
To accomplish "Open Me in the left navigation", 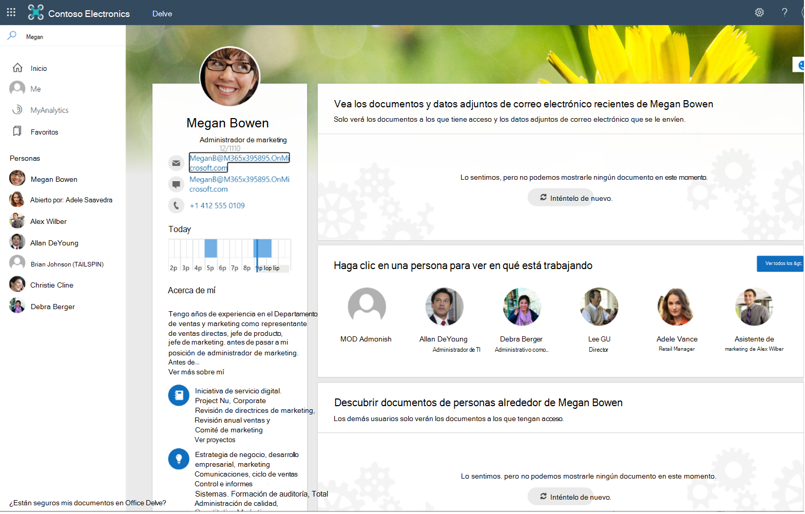I will (35, 89).
